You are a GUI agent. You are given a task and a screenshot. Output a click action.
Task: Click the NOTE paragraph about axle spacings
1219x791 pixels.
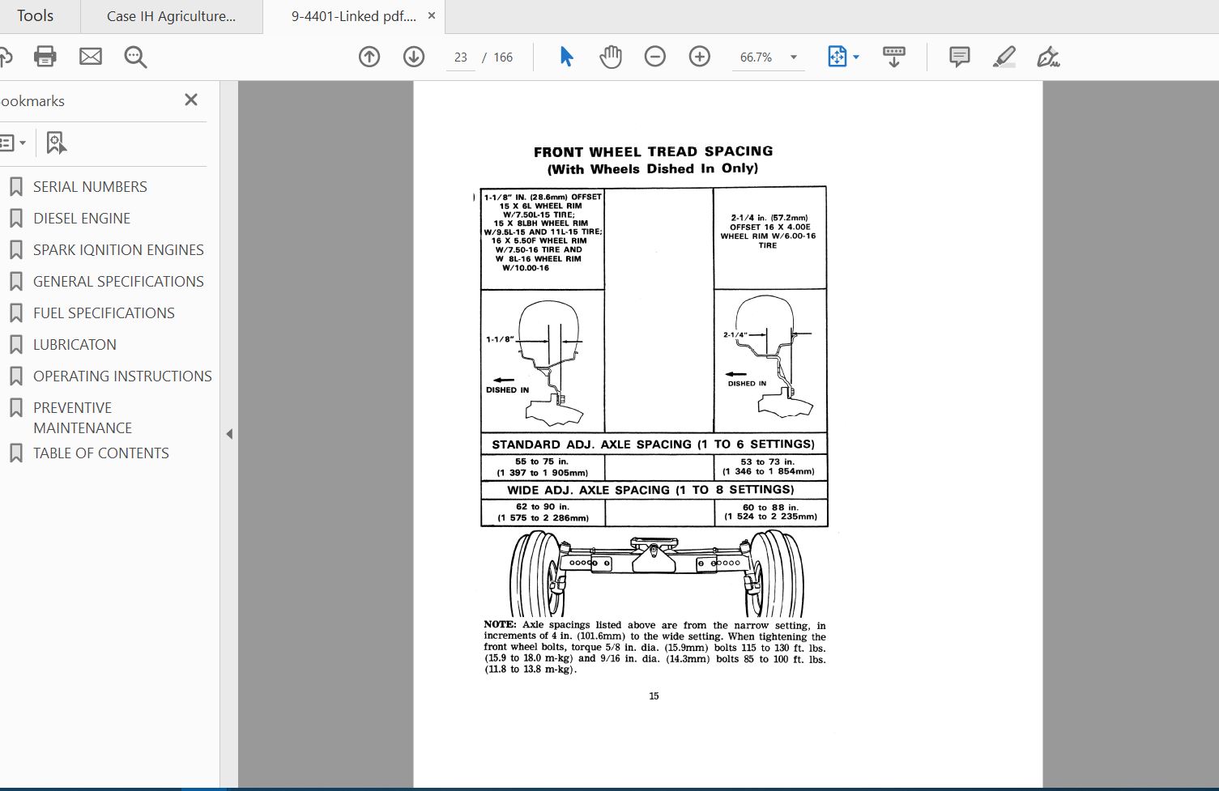654,648
